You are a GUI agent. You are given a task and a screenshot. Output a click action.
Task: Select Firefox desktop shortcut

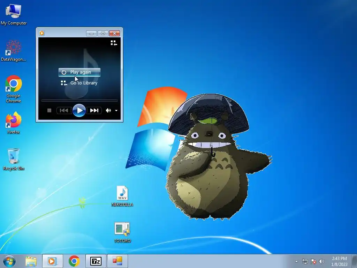pyautogui.click(x=14, y=123)
